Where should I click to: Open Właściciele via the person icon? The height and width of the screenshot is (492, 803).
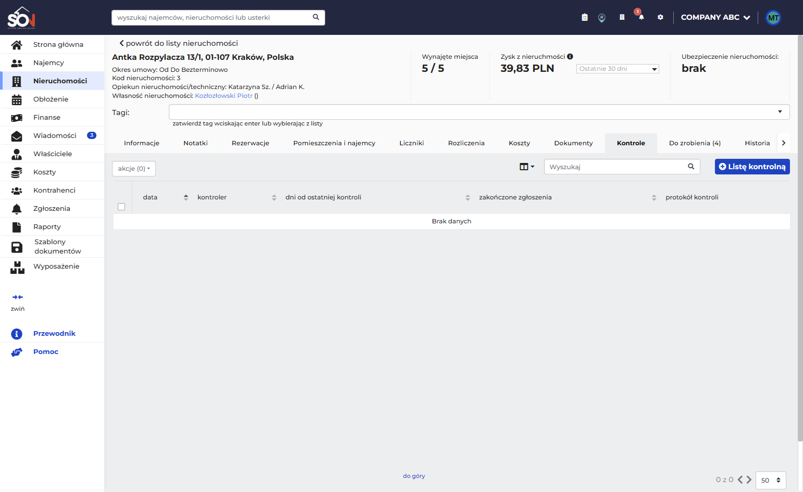[x=17, y=154]
